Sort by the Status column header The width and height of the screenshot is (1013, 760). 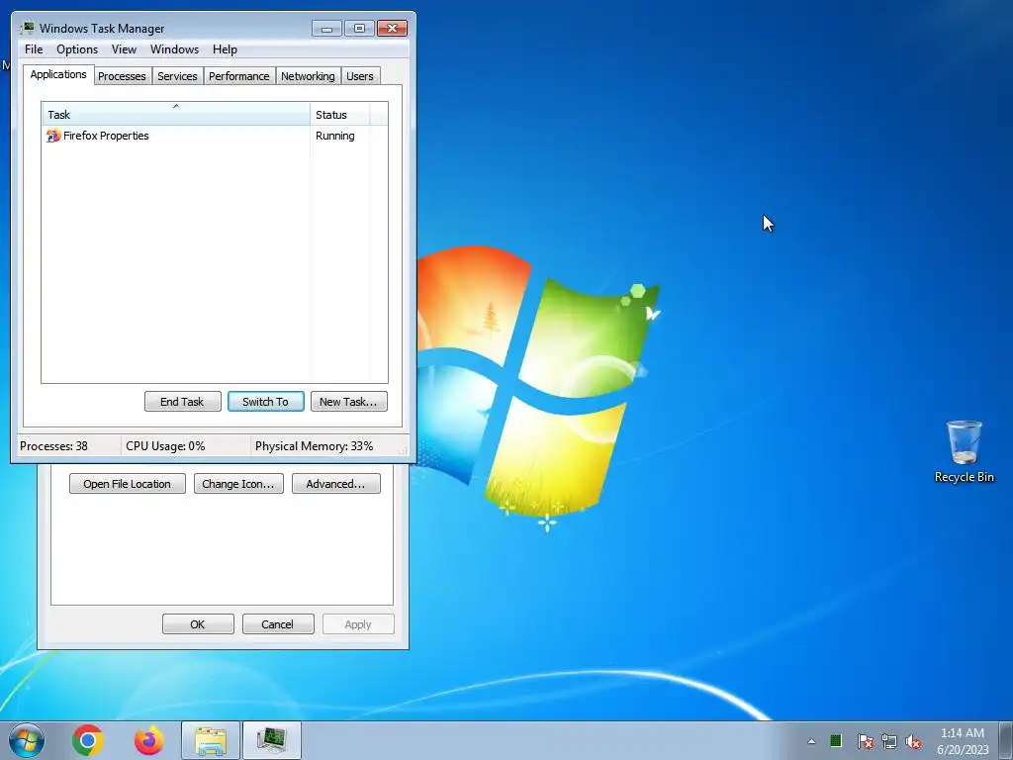pos(340,115)
